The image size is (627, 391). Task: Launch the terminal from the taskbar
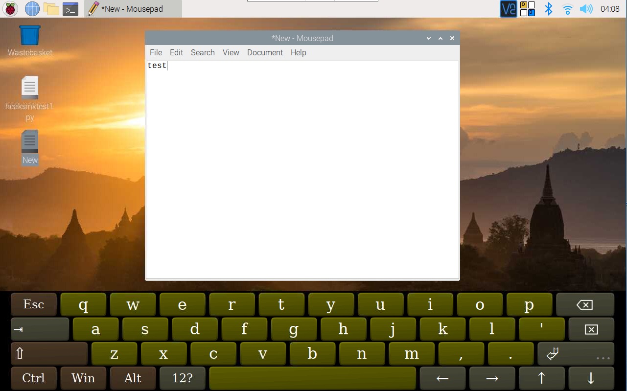click(x=70, y=9)
